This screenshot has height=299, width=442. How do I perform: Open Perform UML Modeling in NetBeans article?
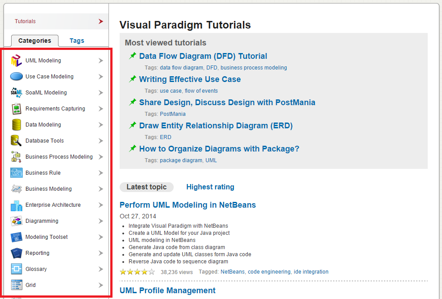coord(188,205)
